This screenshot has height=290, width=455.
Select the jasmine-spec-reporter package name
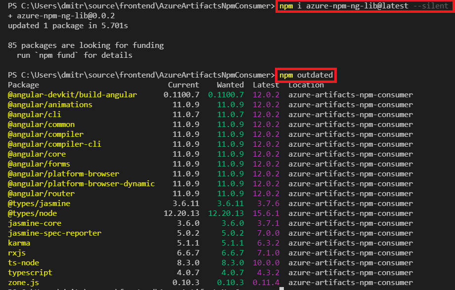point(54,233)
